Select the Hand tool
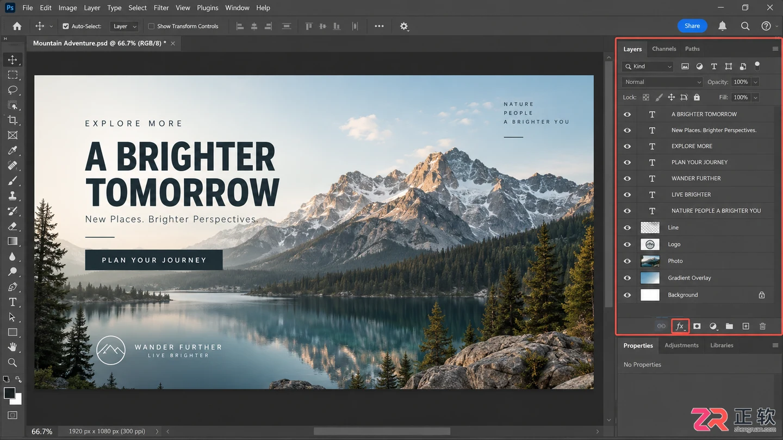This screenshot has height=440, width=783. pyautogui.click(x=13, y=347)
